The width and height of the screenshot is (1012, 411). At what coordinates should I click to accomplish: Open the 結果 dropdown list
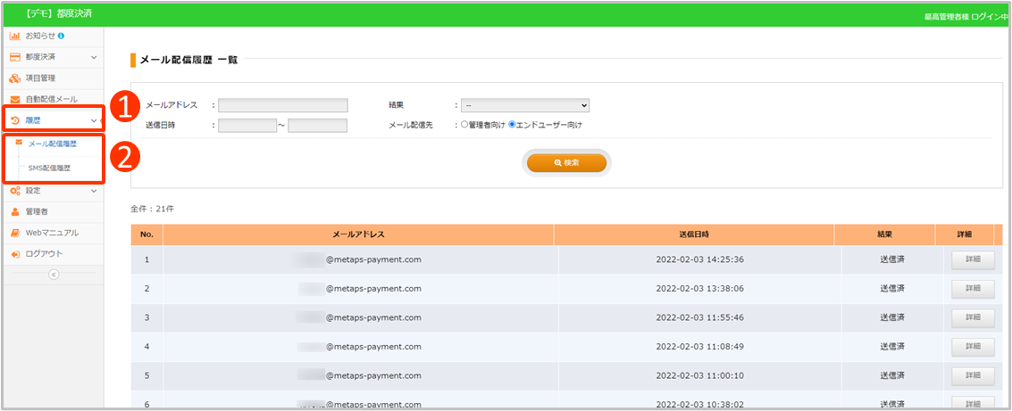[x=525, y=105]
